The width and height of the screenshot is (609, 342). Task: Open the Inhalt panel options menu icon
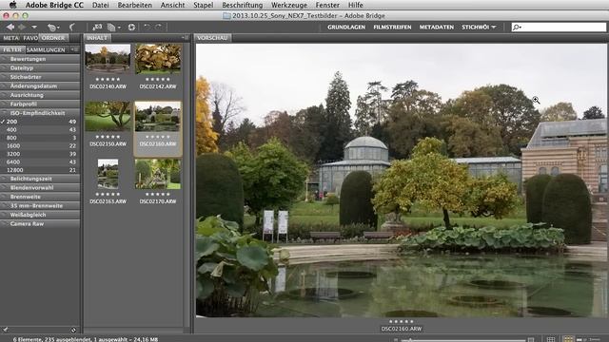click(x=185, y=38)
